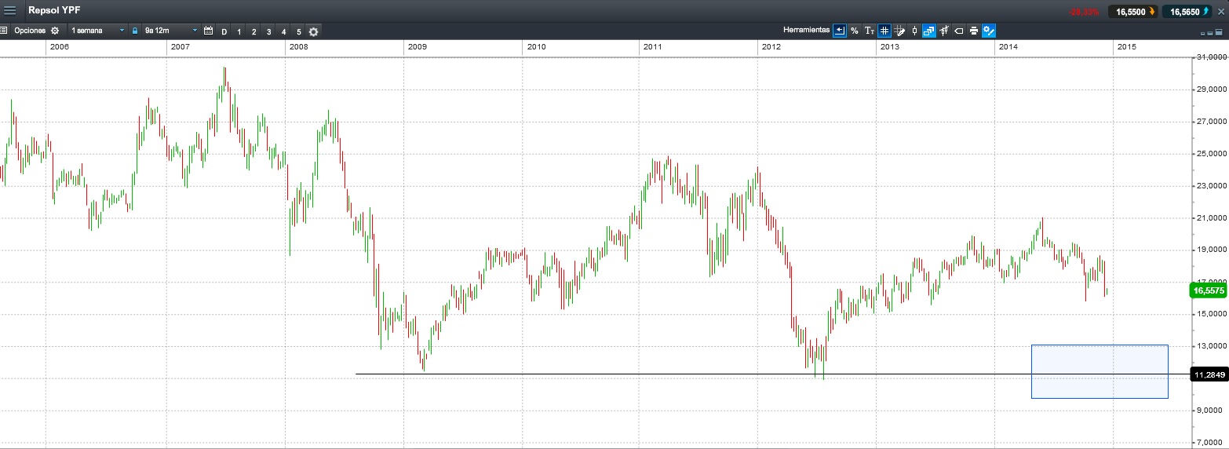The height and width of the screenshot is (449, 1229).
Task: Select the 'D' preset button
Action: point(224,31)
